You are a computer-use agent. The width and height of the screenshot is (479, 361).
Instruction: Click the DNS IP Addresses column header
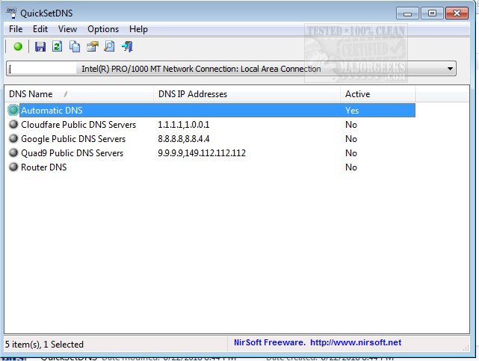[193, 94]
